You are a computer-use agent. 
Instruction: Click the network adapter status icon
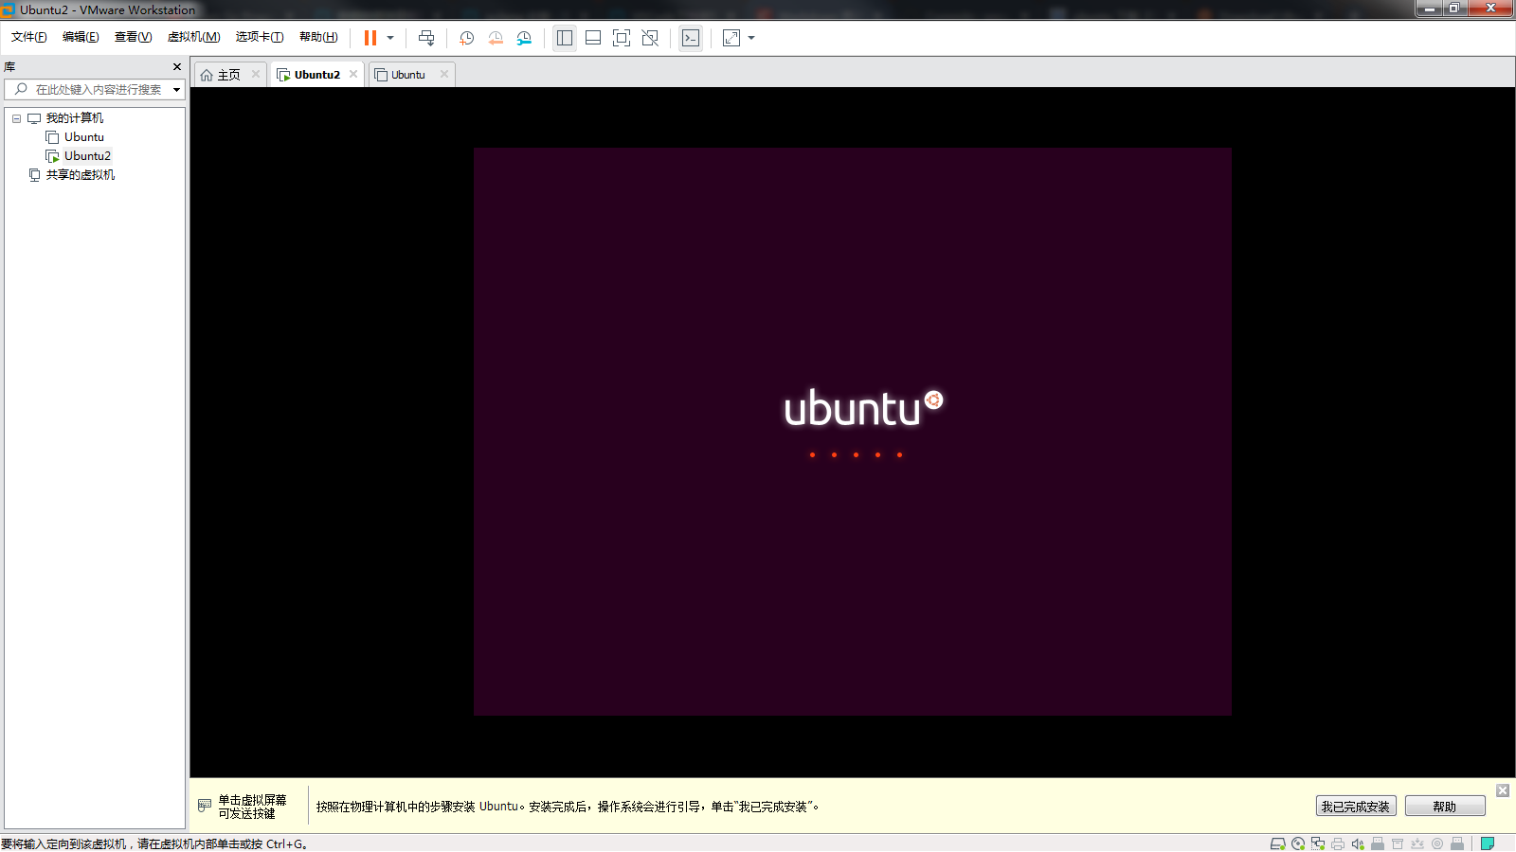(1318, 843)
